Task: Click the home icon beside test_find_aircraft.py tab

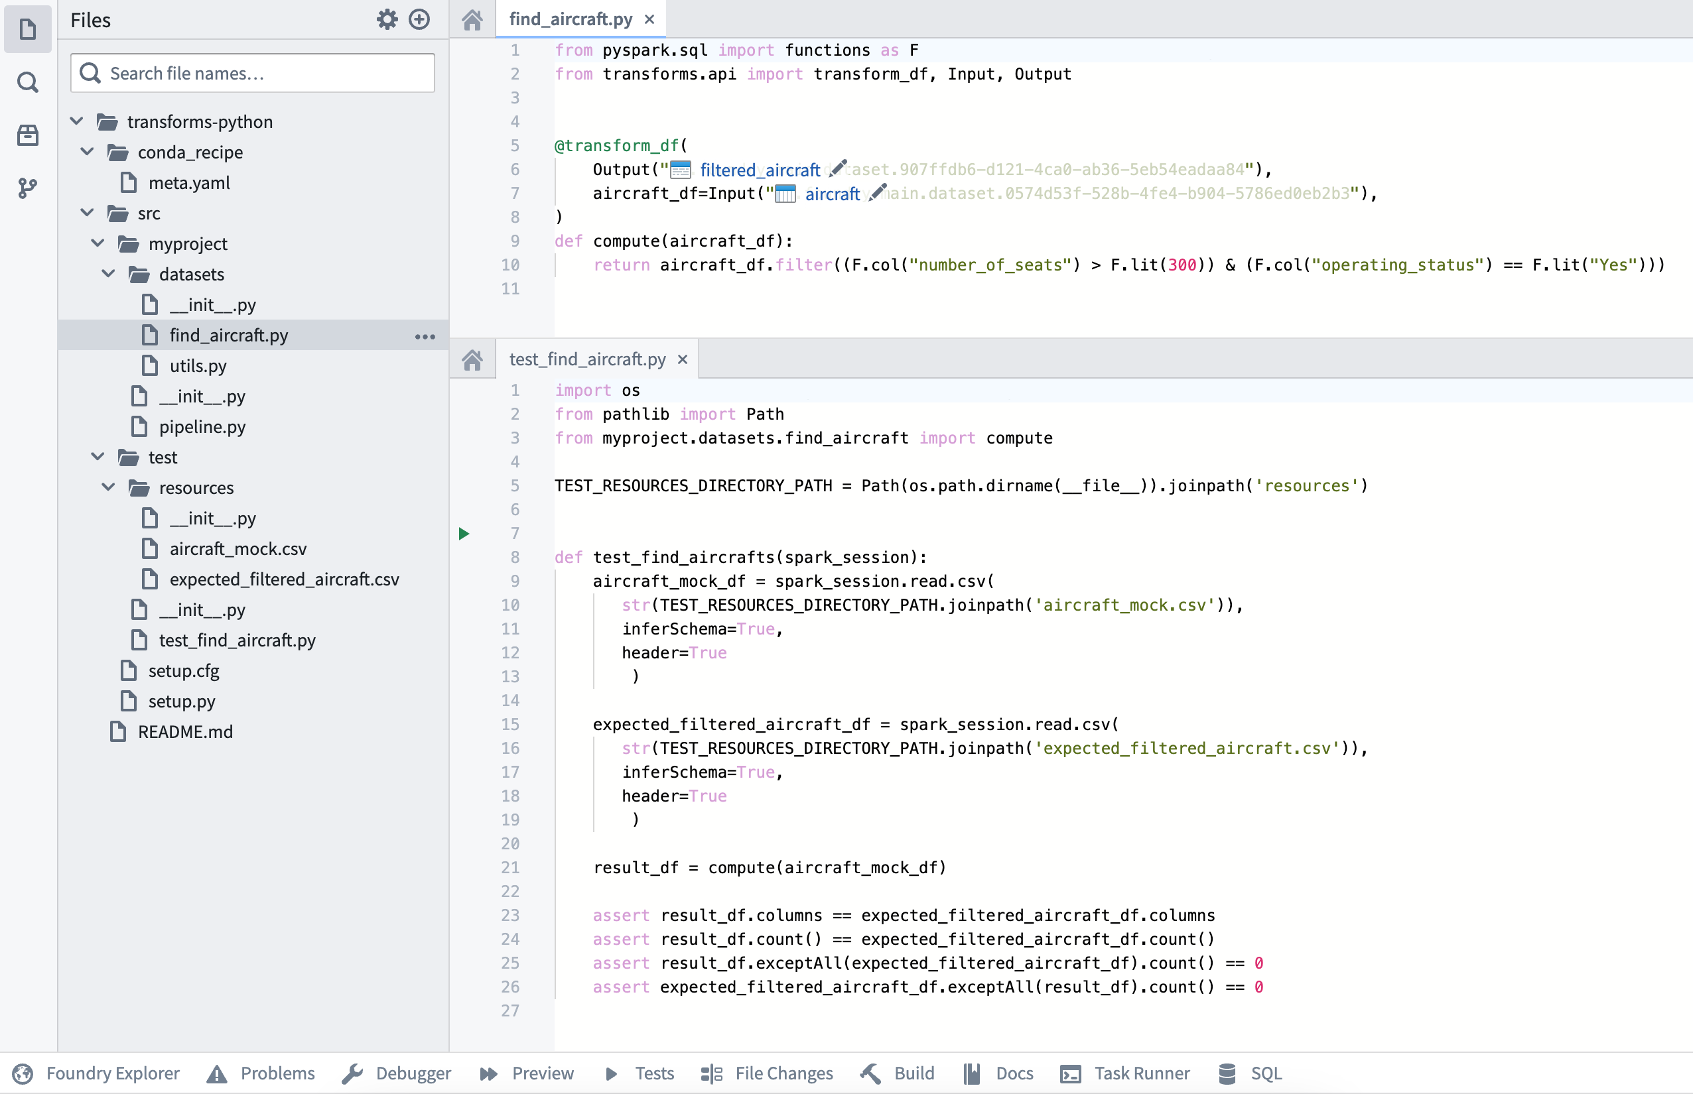Action: tap(472, 359)
